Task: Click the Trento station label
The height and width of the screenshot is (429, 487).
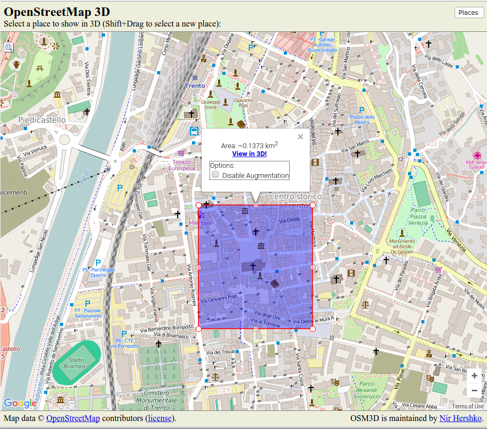Action: [195, 86]
